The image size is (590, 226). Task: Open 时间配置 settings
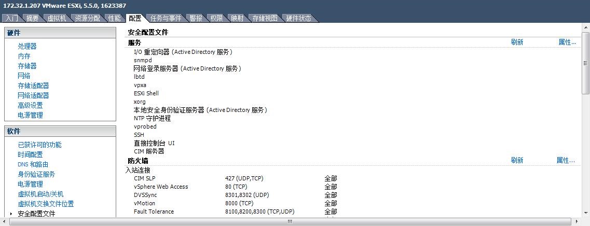30,154
